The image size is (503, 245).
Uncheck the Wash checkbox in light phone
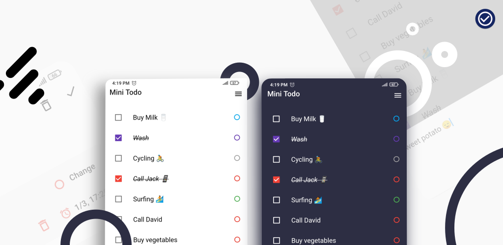pyautogui.click(x=118, y=138)
